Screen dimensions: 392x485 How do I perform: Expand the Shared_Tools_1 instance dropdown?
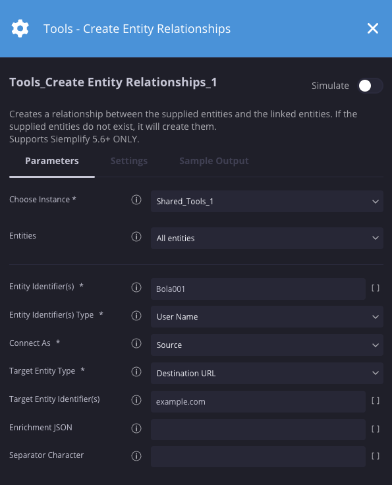267,202
